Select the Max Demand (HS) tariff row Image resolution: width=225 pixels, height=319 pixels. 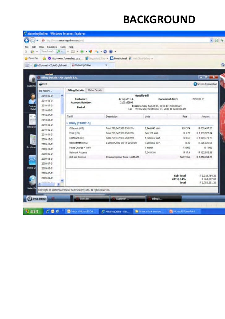[x=139, y=143]
